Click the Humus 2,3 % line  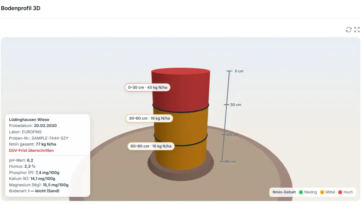pos(22,166)
